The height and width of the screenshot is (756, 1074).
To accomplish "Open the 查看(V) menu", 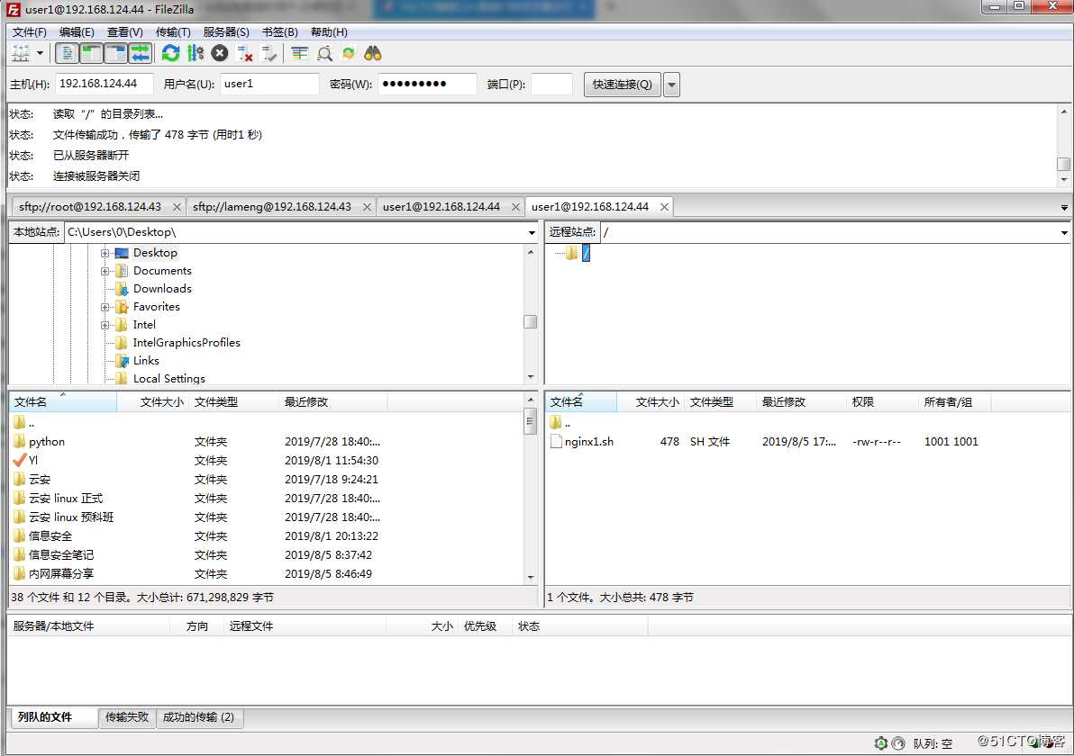I will pos(124,32).
